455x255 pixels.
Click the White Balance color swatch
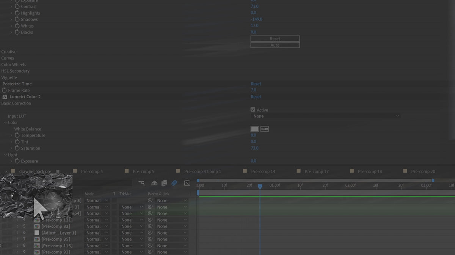[254, 129]
